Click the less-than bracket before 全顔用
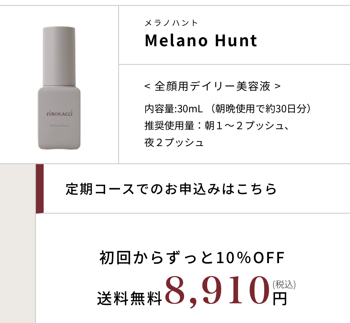 (x=147, y=86)
